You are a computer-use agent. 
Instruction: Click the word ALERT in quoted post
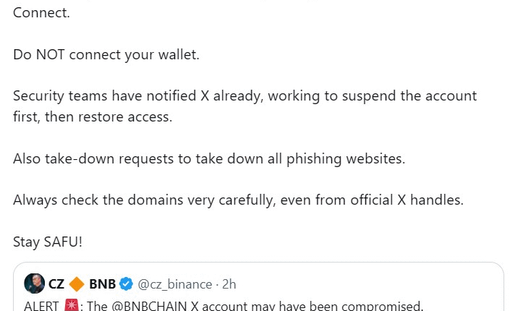coord(43,305)
